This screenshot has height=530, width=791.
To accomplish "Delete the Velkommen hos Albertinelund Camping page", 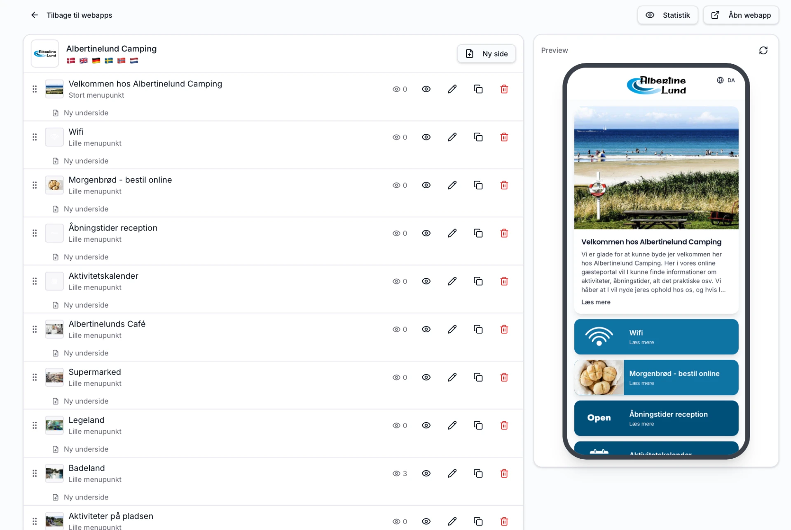I will coord(504,89).
